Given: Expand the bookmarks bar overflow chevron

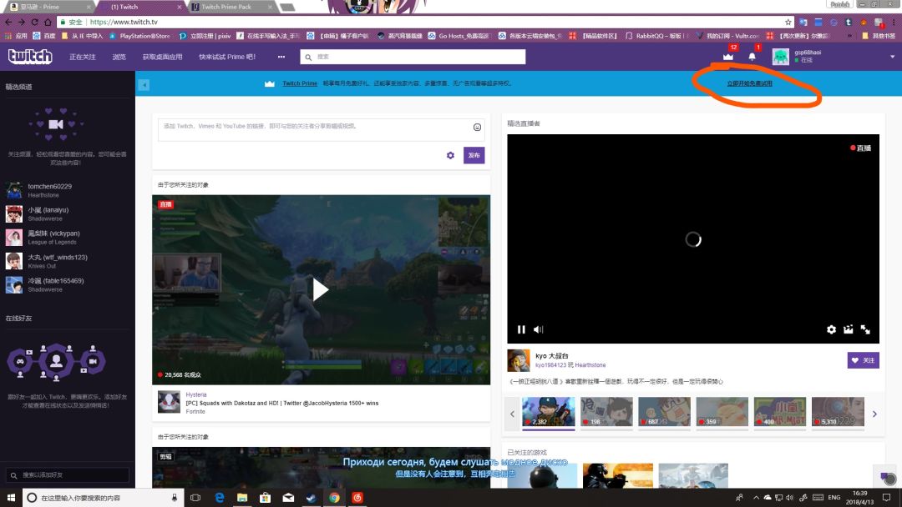Looking at the screenshot, I should 849,36.
